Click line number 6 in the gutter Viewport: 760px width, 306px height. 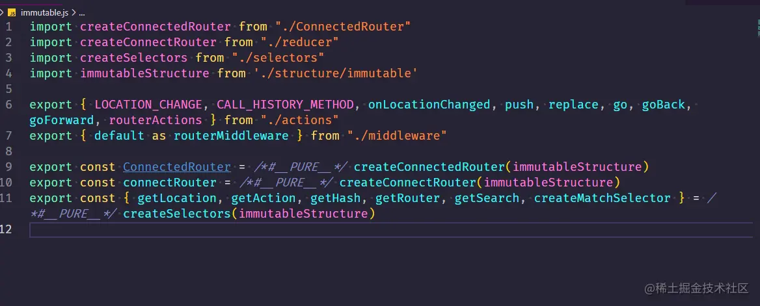8,105
